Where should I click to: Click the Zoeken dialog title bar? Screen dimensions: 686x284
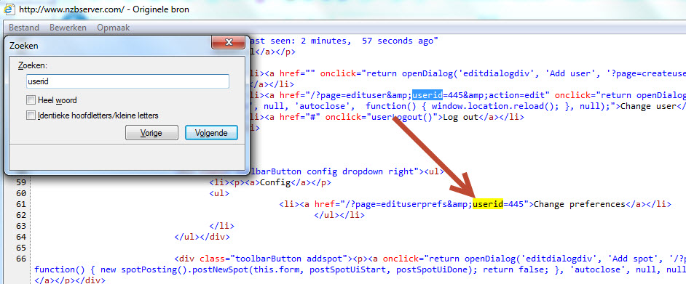pos(109,44)
